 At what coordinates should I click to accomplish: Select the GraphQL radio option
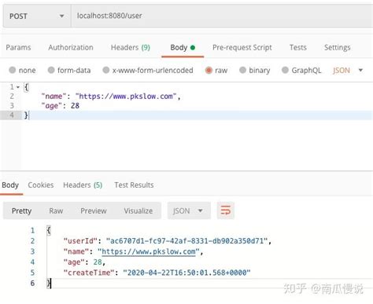[x=285, y=70]
